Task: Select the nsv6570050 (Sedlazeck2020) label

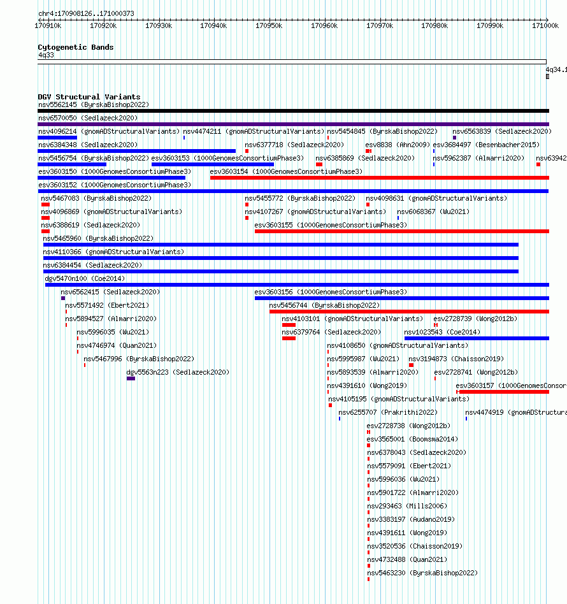Action: [88, 118]
